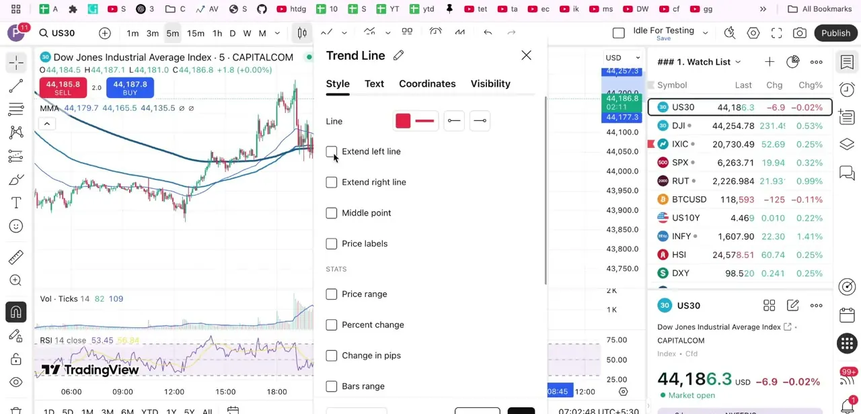Open watch list advanced view pie icon

[x=792, y=62]
